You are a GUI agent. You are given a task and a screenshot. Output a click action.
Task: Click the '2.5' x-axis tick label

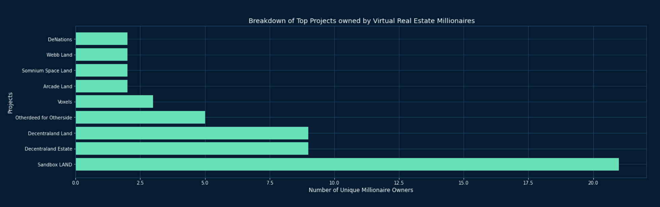(140, 183)
